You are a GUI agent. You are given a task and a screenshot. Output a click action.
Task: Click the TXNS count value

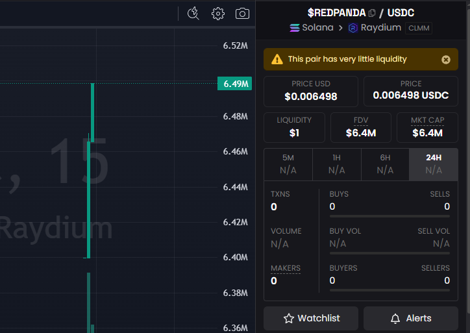(274, 207)
